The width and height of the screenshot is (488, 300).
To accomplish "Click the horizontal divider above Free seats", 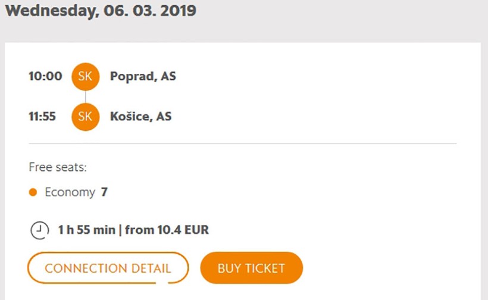I will pyautogui.click(x=242, y=143).
